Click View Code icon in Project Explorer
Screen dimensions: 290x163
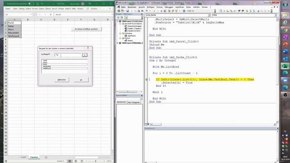pyautogui.click(x=118, y=17)
